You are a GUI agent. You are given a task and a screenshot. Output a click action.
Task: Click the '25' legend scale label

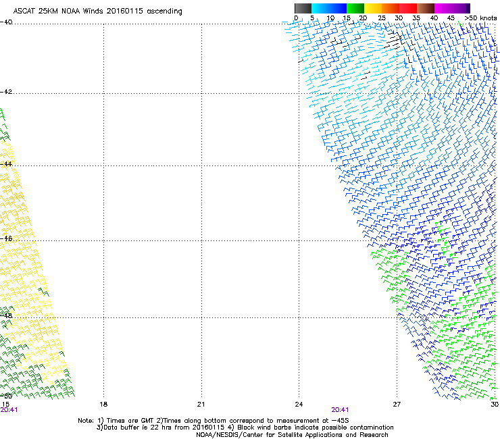point(382,18)
